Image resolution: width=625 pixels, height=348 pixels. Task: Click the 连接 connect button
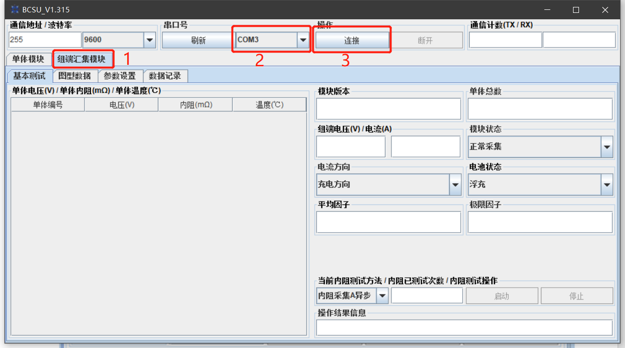pyautogui.click(x=352, y=41)
